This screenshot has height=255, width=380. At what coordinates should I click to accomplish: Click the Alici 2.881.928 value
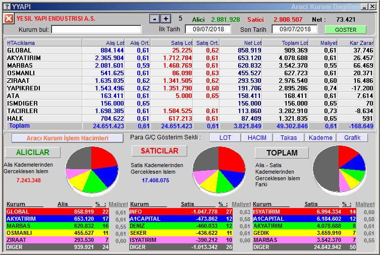225,20
